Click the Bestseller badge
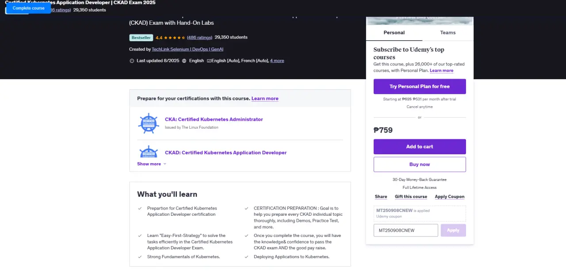This screenshot has height=275, width=566. 141,38
